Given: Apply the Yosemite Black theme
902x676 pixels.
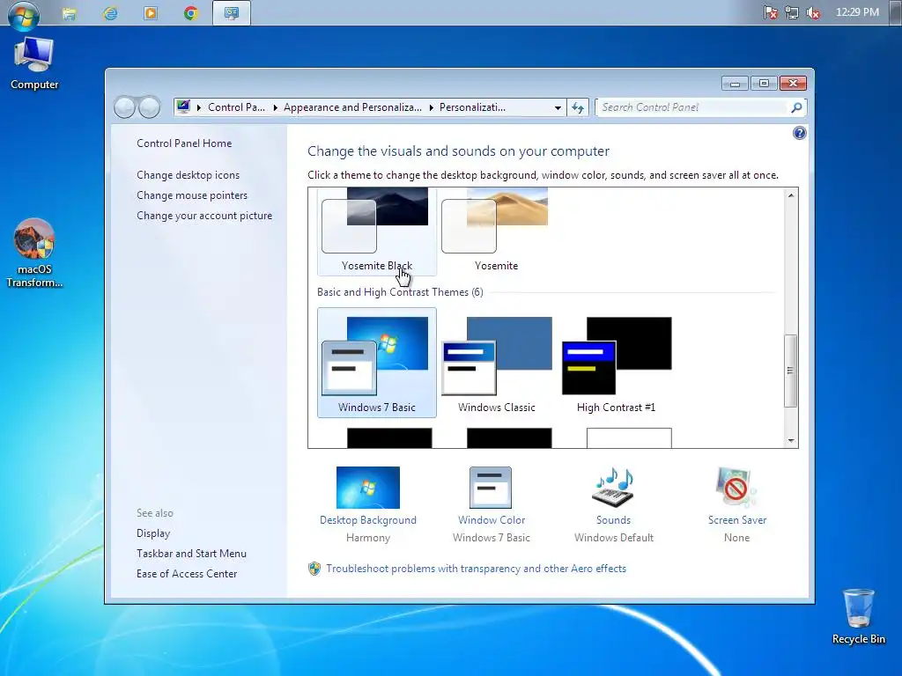Looking at the screenshot, I should [x=377, y=231].
